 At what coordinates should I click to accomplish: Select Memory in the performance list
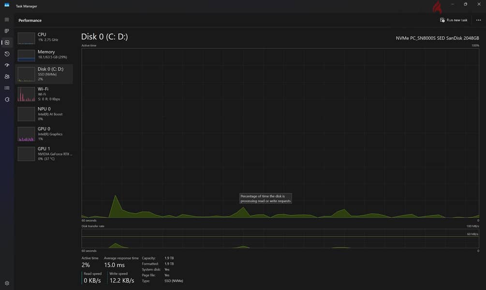pyautogui.click(x=44, y=55)
